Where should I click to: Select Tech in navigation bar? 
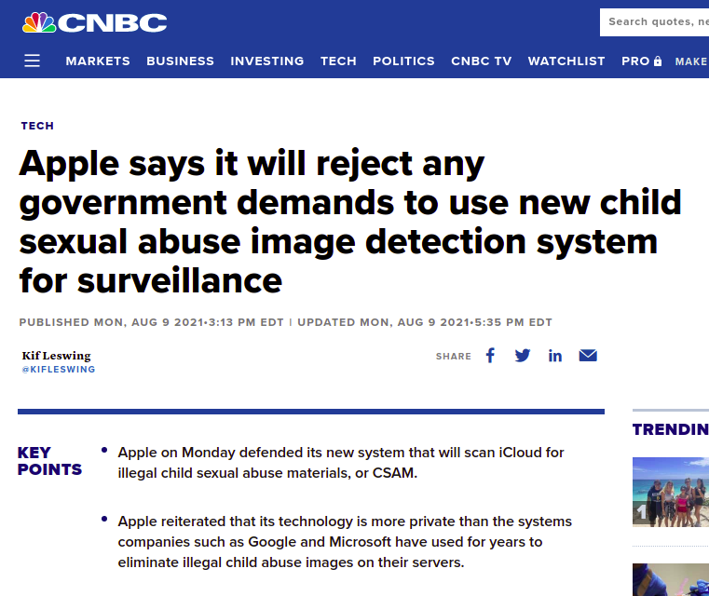coord(338,61)
